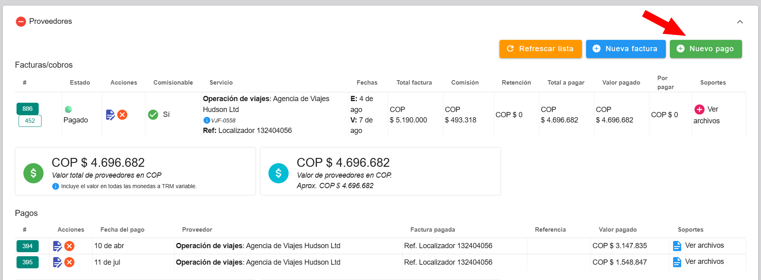761x280 pixels.
Task: Open Ver archivos for invoice 886
Action: pyautogui.click(x=707, y=115)
